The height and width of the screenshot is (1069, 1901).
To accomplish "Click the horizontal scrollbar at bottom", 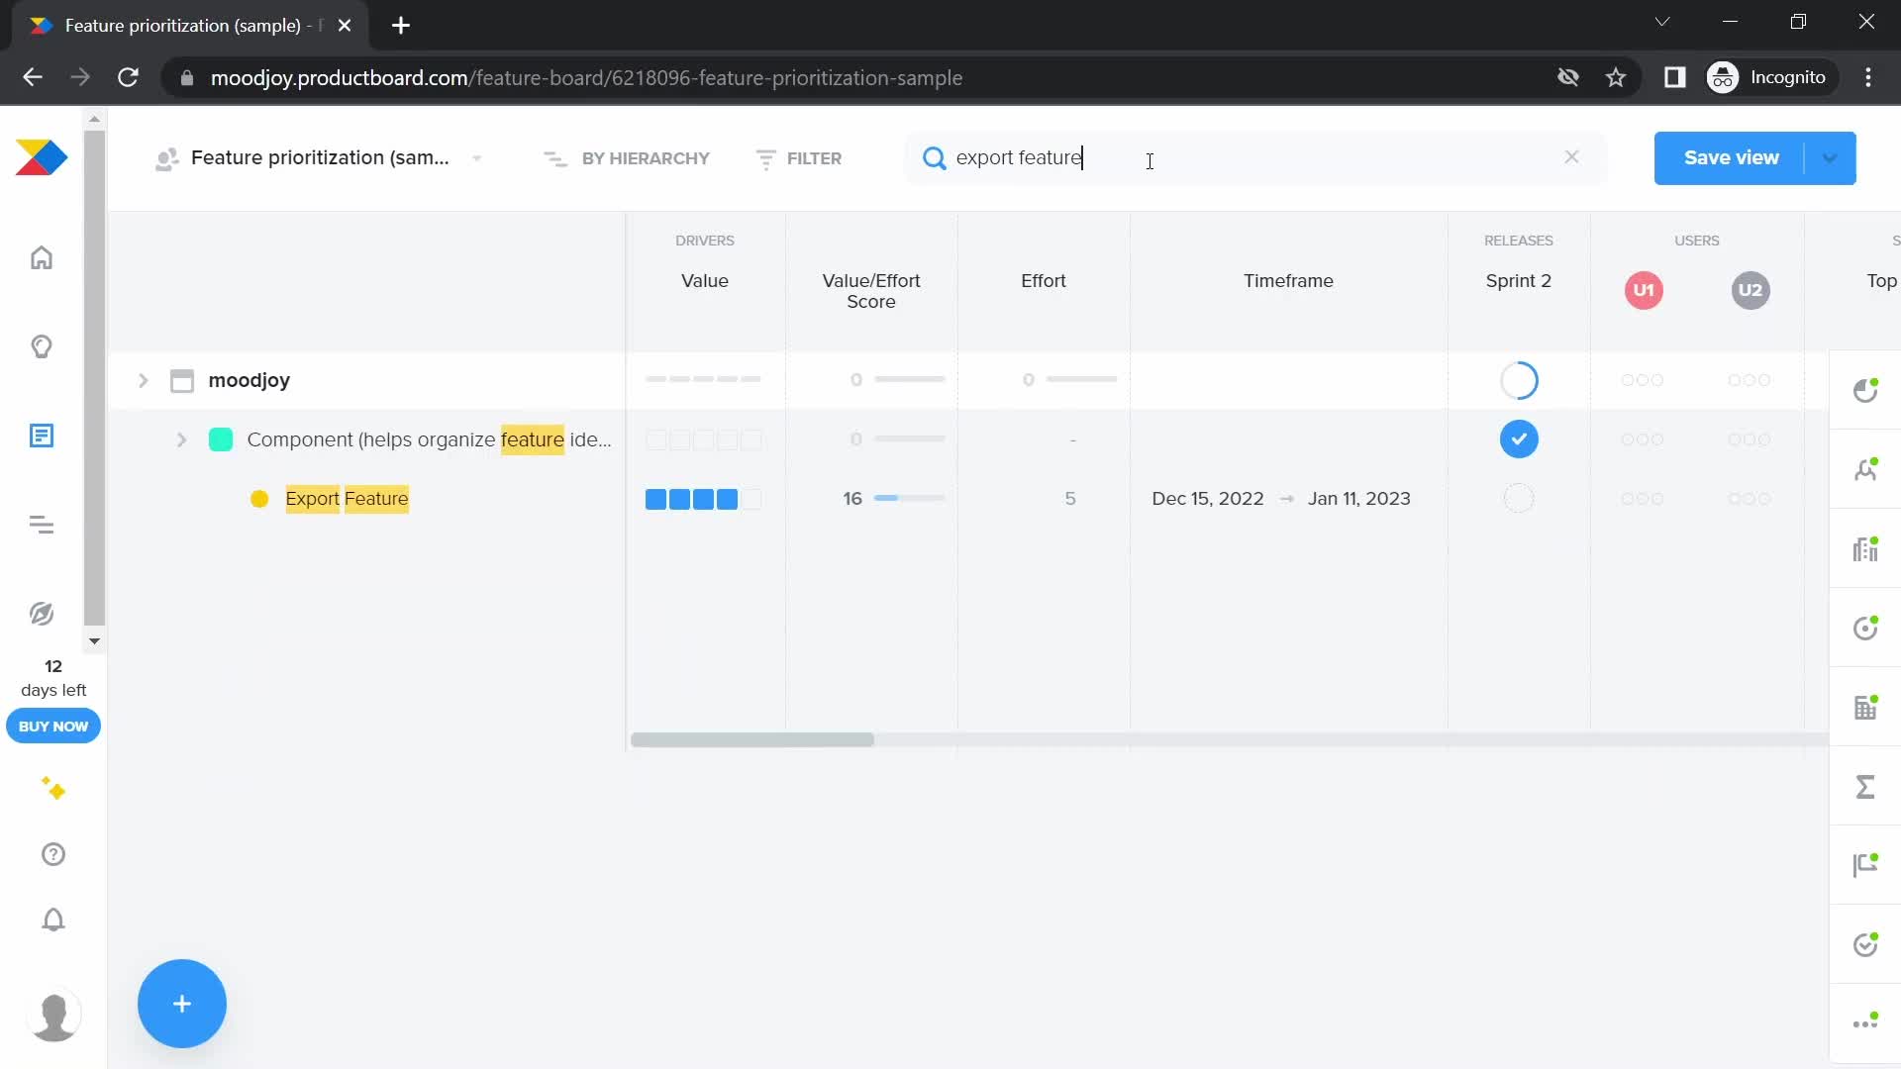I will tap(754, 740).
